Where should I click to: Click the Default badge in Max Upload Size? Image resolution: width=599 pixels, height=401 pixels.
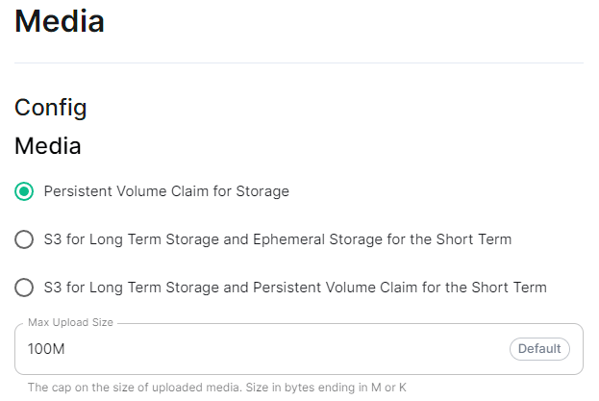pos(539,349)
